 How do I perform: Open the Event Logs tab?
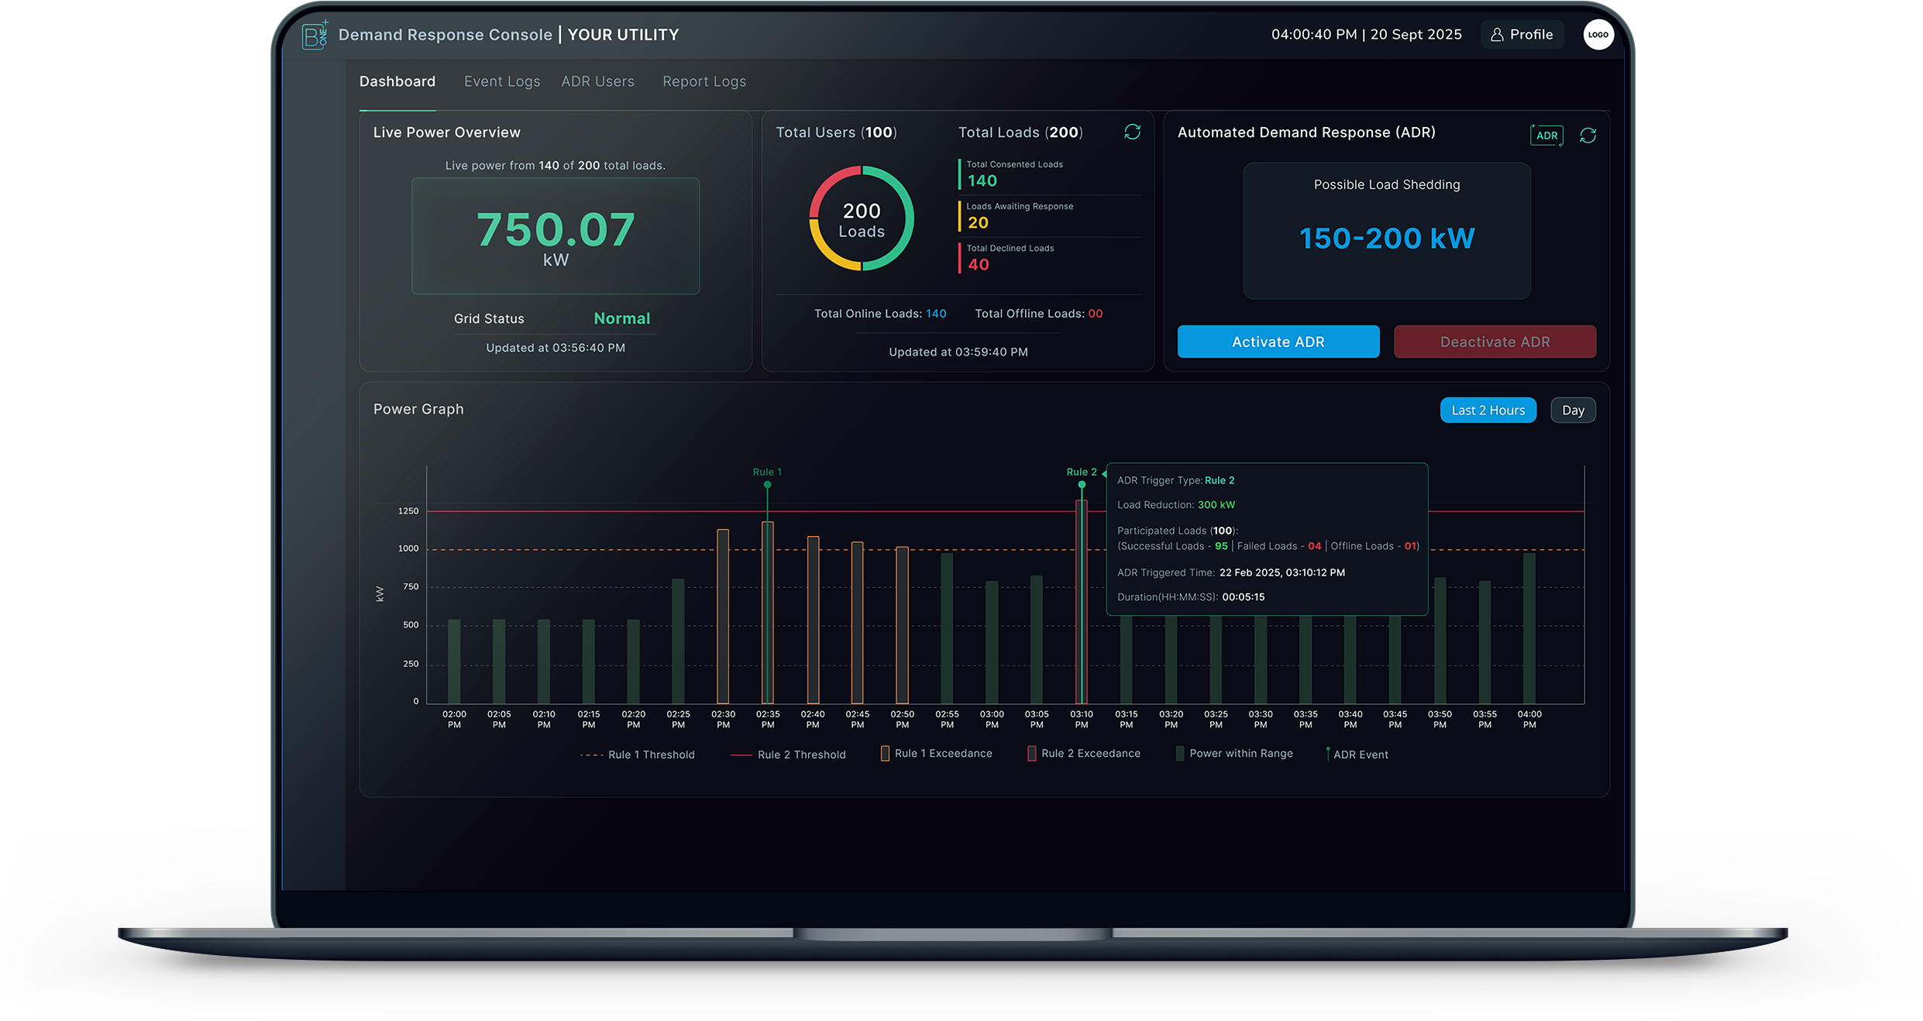point(502,82)
